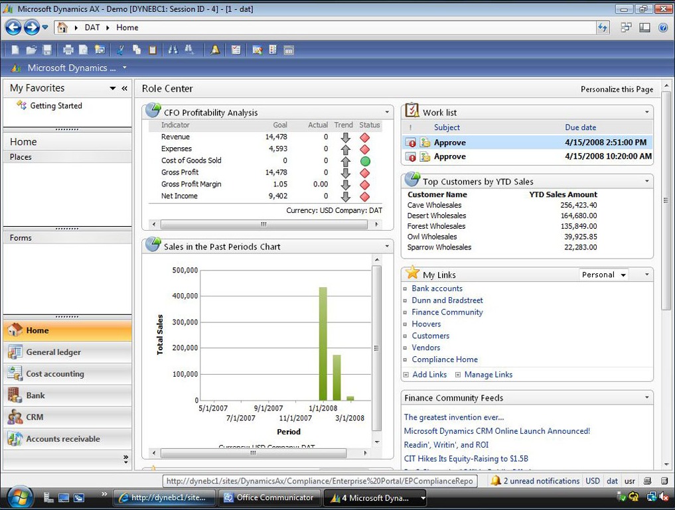Open the Accounts receivable module
Image resolution: width=675 pixels, height=510 pixels.
click(x=67, y=438)
